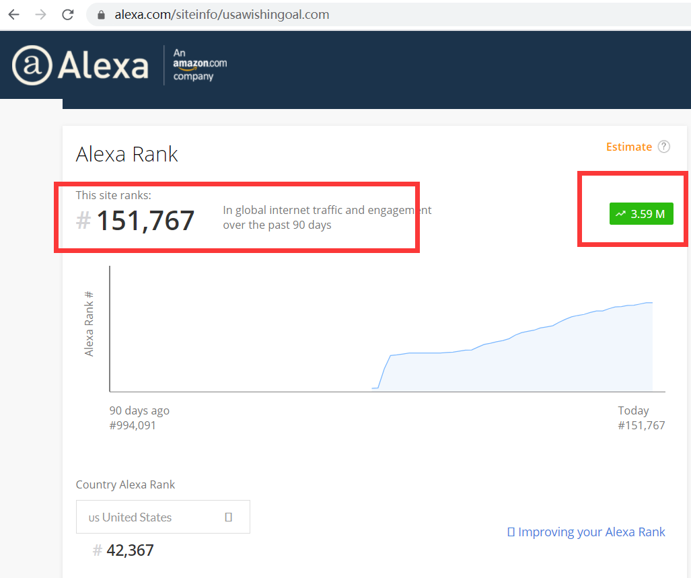Click the '90 days ago' axis label
The image size is (691, 578).
click(139, 410)
